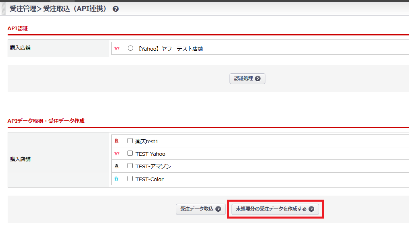Click the arrow icon on 認証処理 button
This screenshot has height=225, width=409.
(258, 78)
